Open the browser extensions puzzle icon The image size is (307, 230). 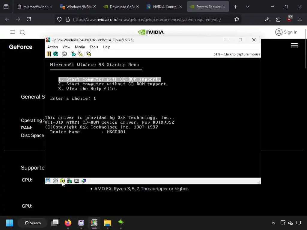[278, 19]
